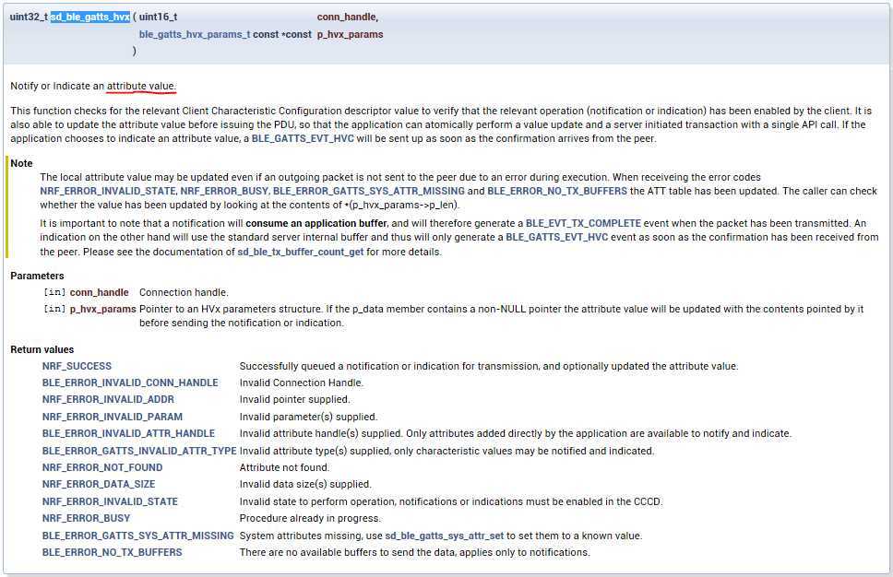Open NRF_ERROR_INVALID_STATE in the Return values list
The image size is (893, 577).
pyautogui.click(x=110, y=501)
